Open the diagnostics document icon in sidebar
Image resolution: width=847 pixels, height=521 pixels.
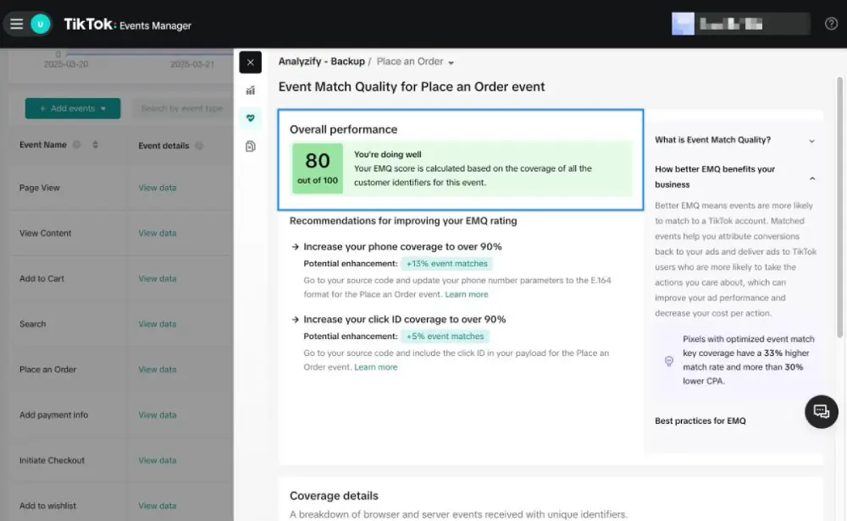tap(250, 145)
